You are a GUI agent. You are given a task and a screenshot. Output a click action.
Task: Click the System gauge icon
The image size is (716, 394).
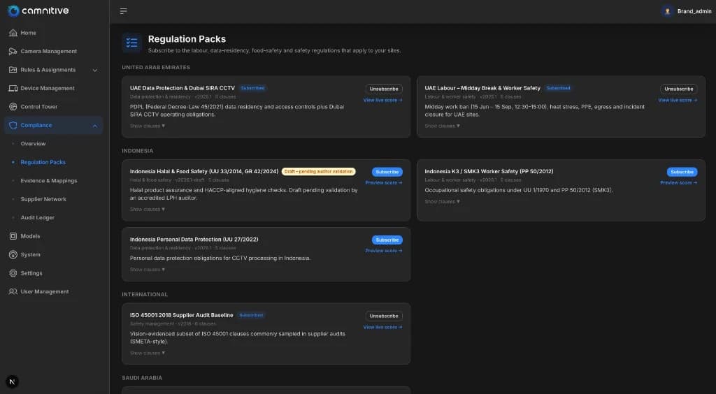[13, 254]
